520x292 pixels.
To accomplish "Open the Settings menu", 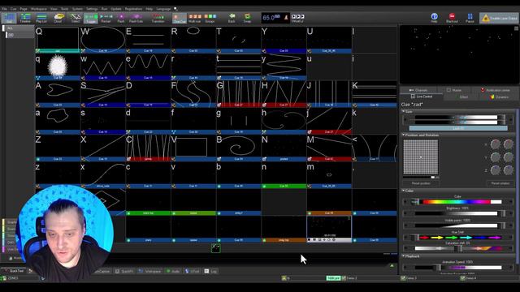I will pyautogui.click(x=92, y=9).
